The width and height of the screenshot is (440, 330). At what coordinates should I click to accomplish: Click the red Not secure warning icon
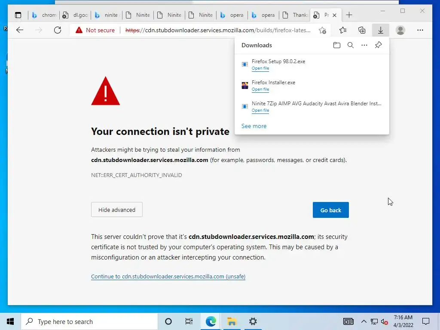[79, 30]
